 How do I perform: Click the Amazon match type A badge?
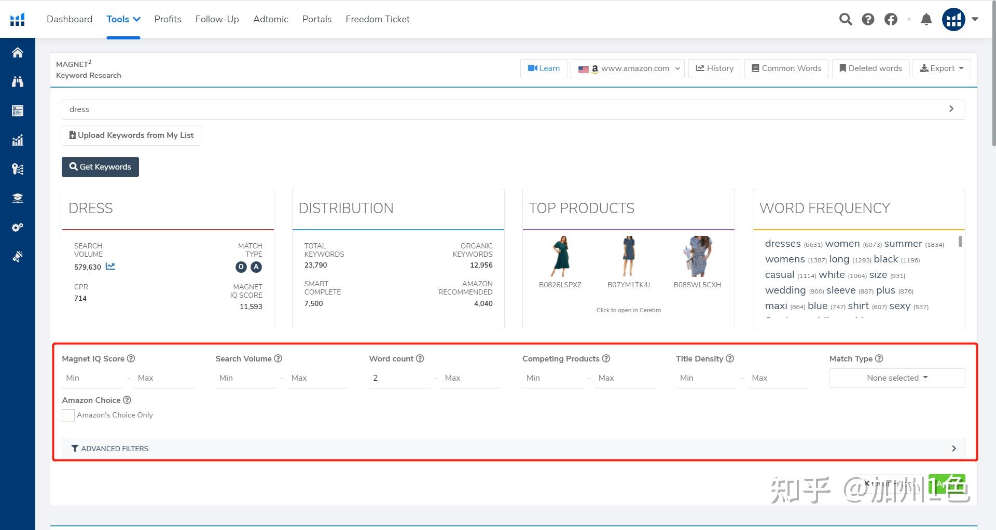click(x=256, y=267)
